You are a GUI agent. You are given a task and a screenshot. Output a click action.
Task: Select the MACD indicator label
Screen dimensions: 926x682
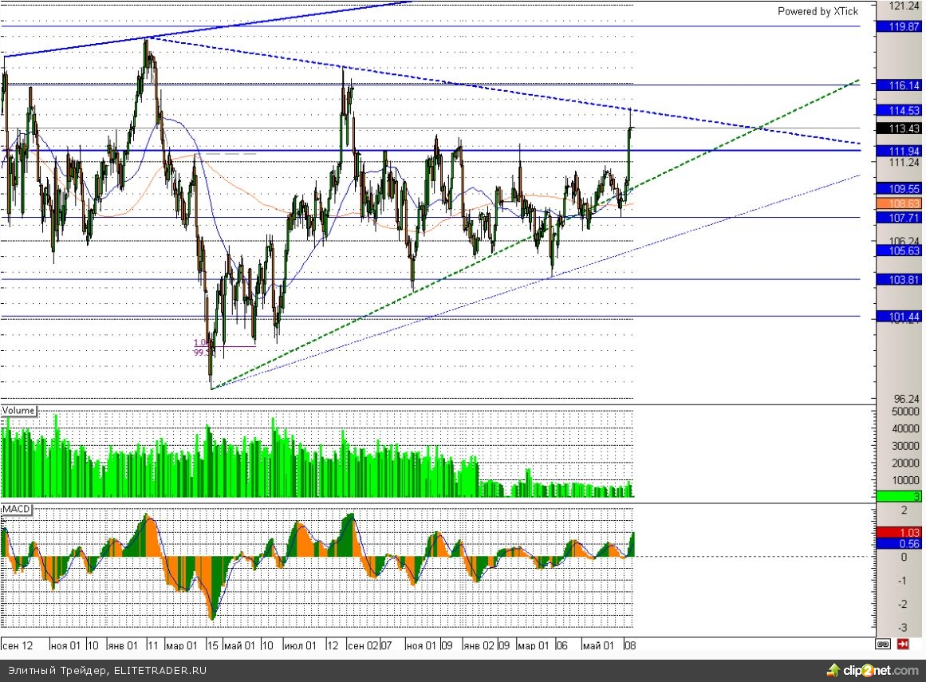click(17, 509)
